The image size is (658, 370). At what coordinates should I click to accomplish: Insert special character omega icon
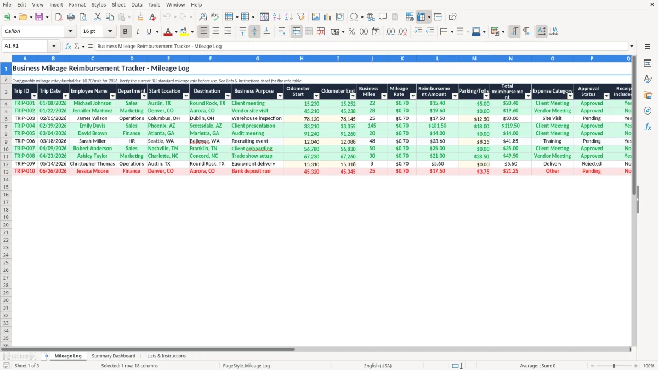pyautogui.click(x=354, y=17)
